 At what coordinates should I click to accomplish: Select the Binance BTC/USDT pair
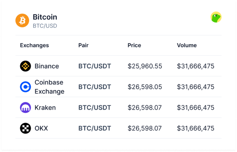[95, 66]
